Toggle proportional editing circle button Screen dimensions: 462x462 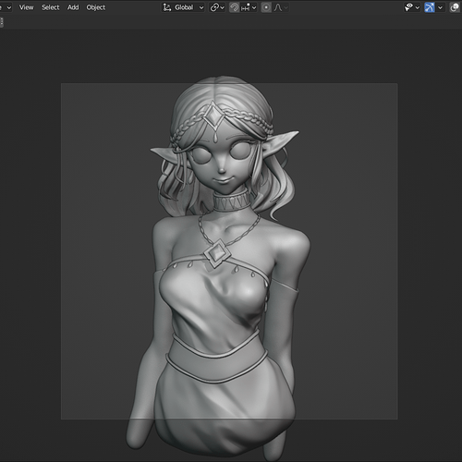coord(266,7)
